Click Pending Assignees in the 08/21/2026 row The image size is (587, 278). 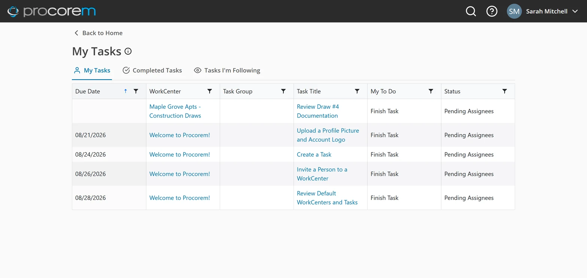pos(469,135)
